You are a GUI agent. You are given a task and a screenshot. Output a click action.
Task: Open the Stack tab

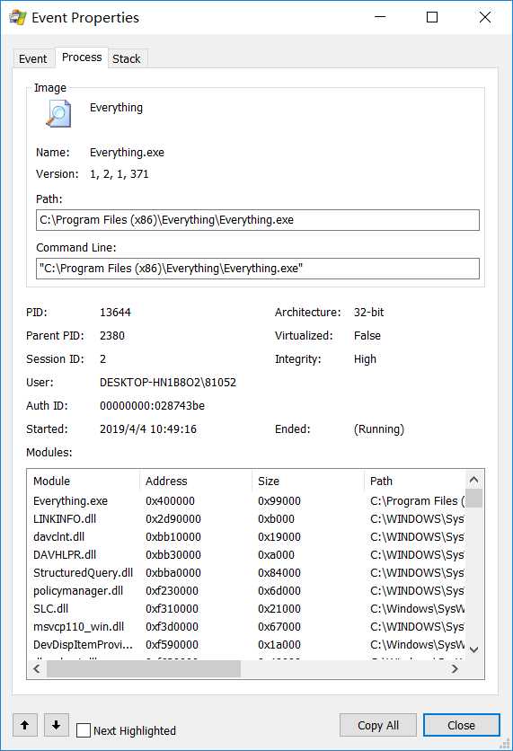[x=127, y=59]
